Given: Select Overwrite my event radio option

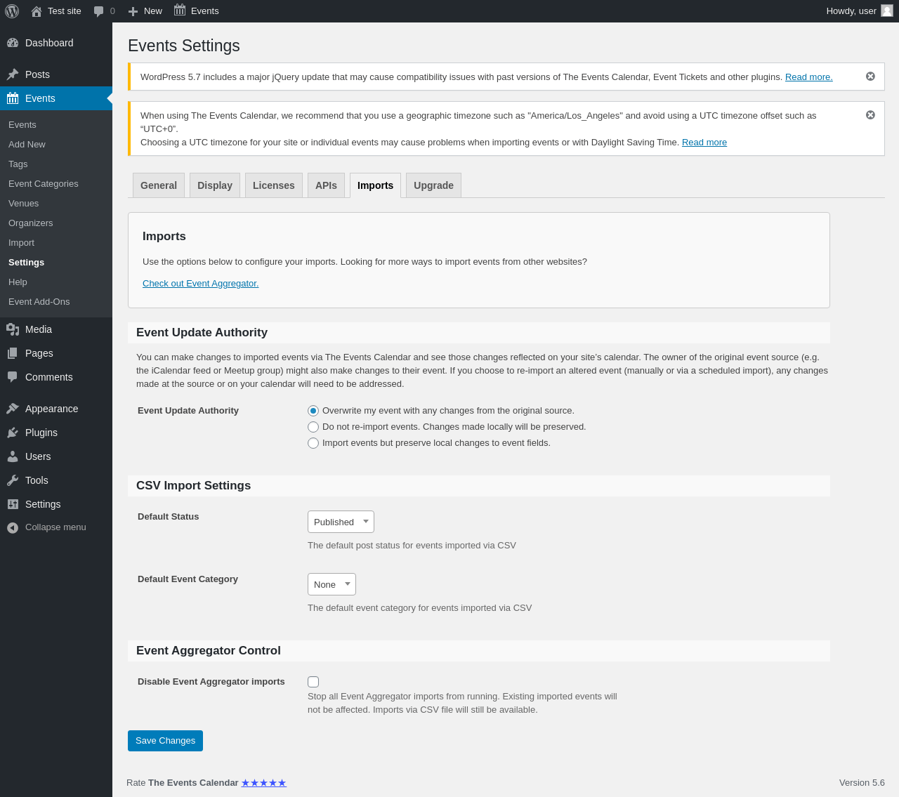Looking at the screenshot, I should [313, 411].
